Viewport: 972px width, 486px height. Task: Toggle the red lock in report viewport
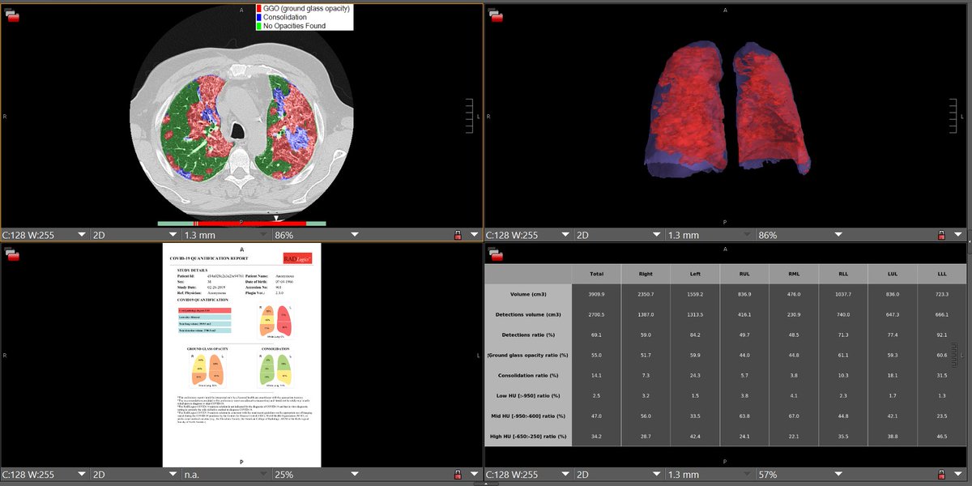tap(458, 474)
